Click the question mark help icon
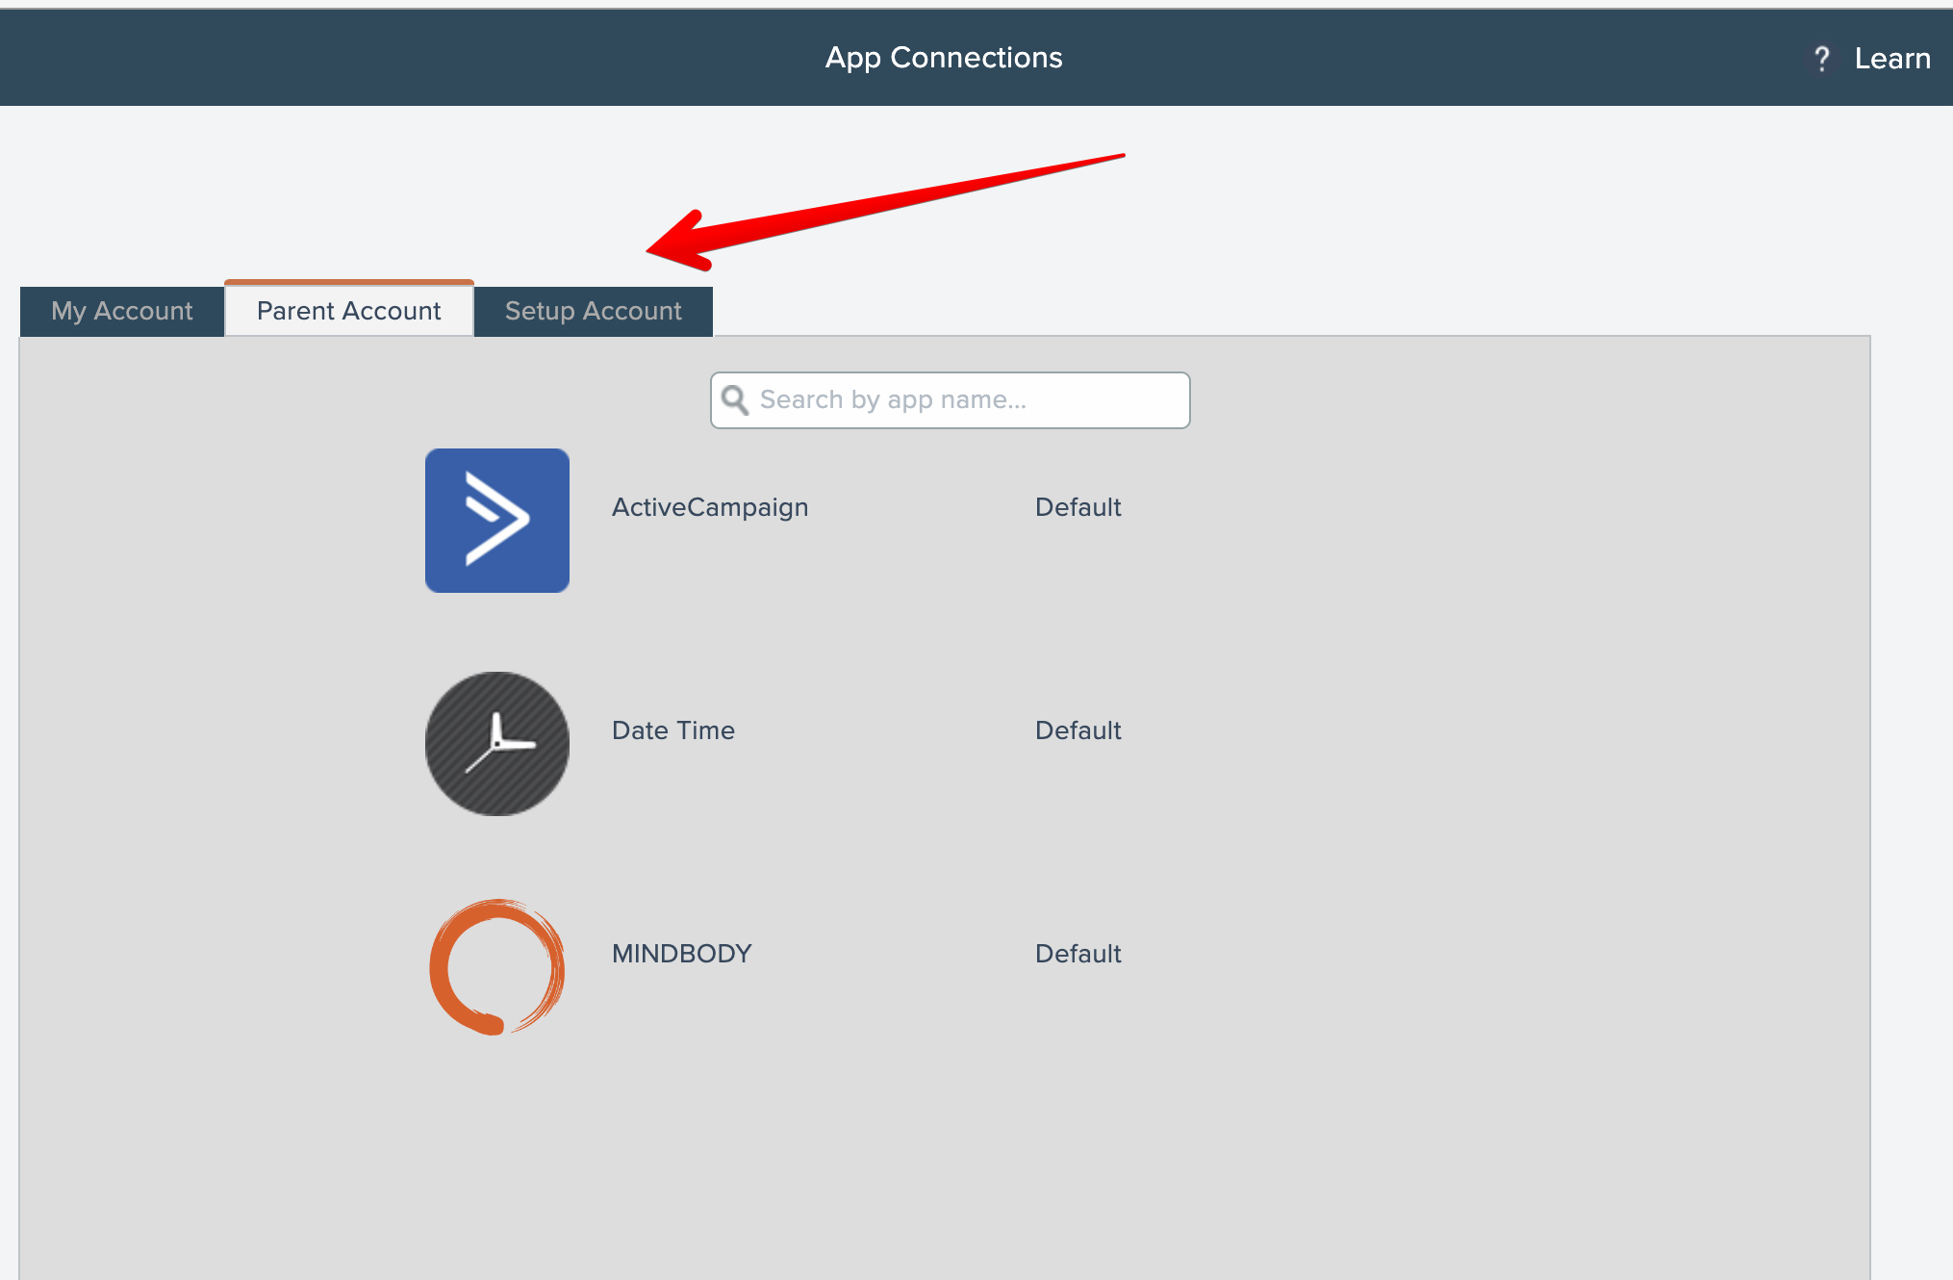Image resolution: width=1953 pixels, height=1280 pixels. pyautogui.click(x=1821, y=59)
